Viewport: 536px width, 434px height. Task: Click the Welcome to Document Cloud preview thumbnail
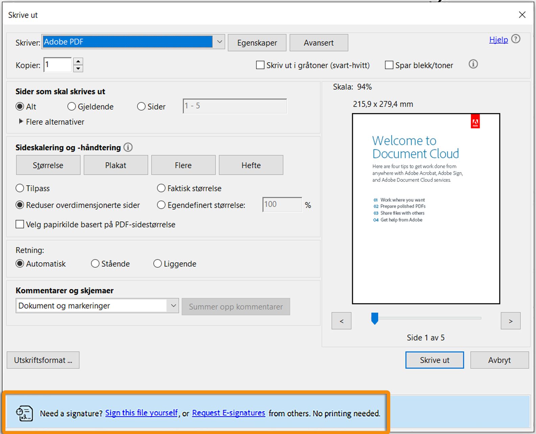(426, 209)
